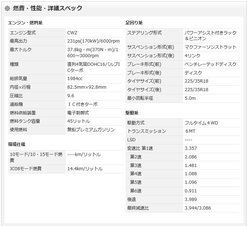Image resolution: width=247 pixels, height=226 pixels.
Task: Select third gear ratio 1.481
Action: click(191, 166)
